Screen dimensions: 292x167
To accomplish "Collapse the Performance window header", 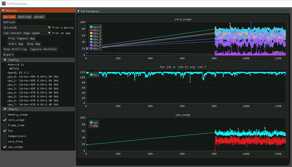I will [x=78, y=11].
